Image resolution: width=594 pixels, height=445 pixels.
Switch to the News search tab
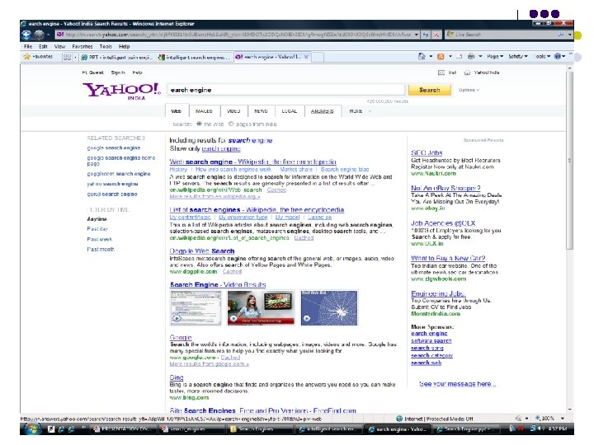261,111
